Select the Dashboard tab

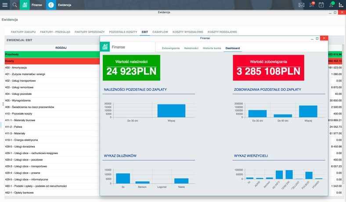click(x=233, y=48)
